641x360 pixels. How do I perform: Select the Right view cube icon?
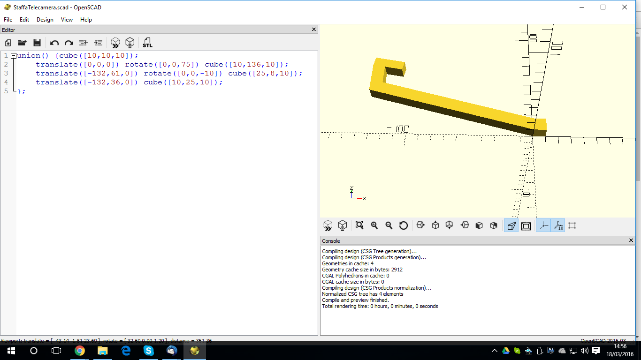[420, 225]
